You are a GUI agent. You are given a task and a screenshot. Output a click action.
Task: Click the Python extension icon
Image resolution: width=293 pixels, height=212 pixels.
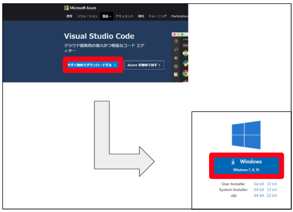(x=186, y=63)
